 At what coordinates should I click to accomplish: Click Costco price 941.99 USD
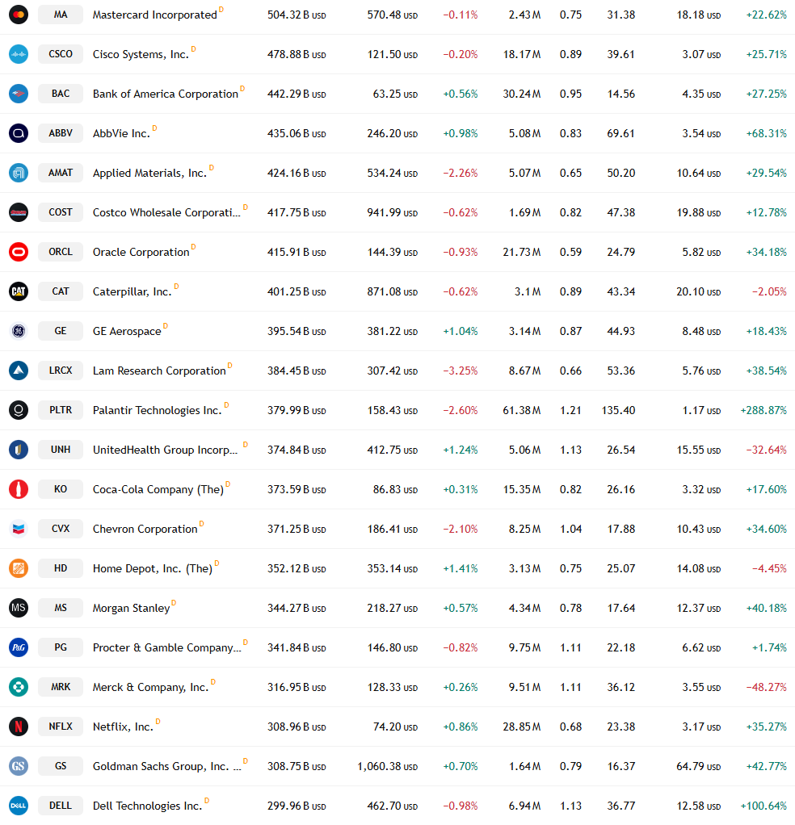tap(392, 212)
